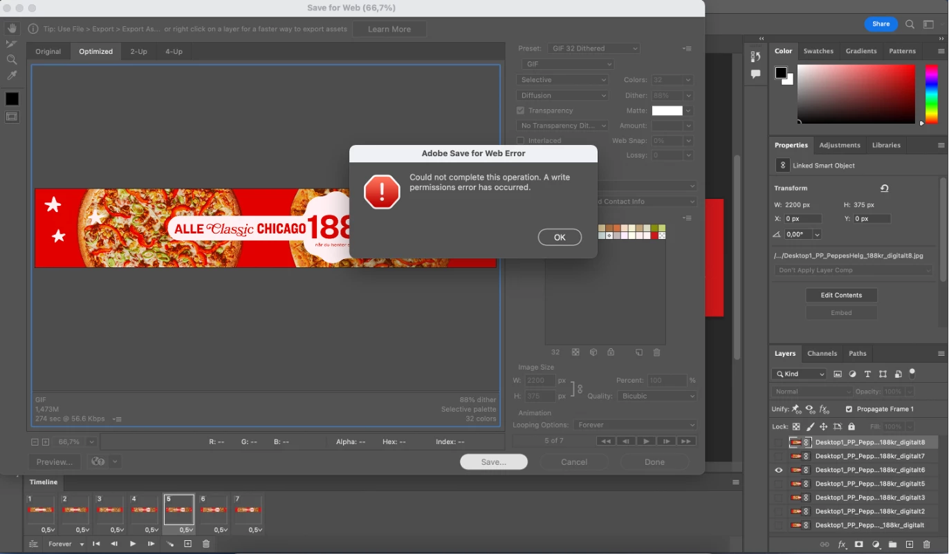Viewport: 949px width, 554px height.
Task: Open the Swatches panel tab
Action: point(818,51)
